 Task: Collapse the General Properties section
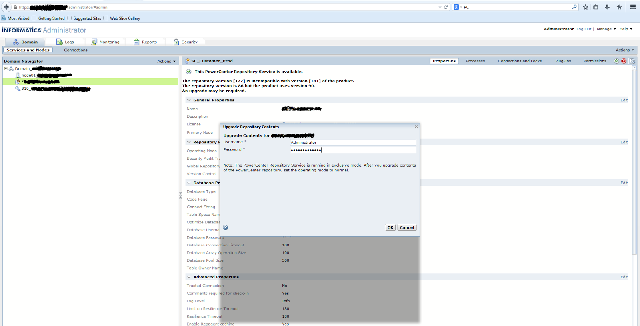[189, 100]
